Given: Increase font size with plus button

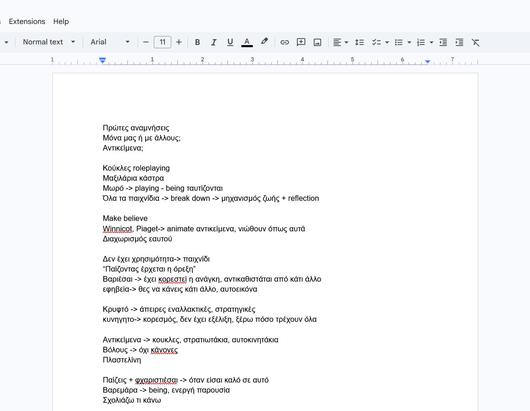Looking at the screenshot, I should (x=179, y=42).
